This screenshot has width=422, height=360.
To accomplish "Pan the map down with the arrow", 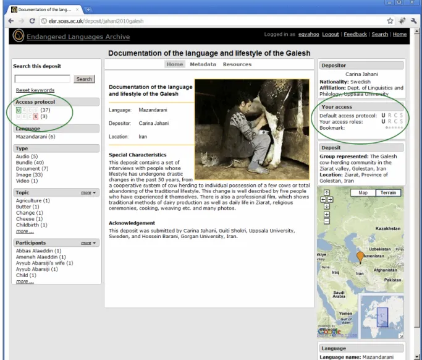I will (x=326, y=207).
